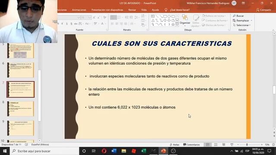Open the Ayuda tab
276x155 pixels.
(x=155, y=10)
